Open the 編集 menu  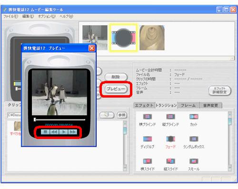click(x=28, y=16)
